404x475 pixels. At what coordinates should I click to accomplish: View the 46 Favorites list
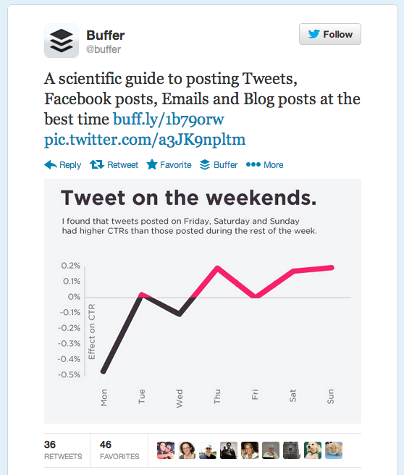[x=119, y=450]
